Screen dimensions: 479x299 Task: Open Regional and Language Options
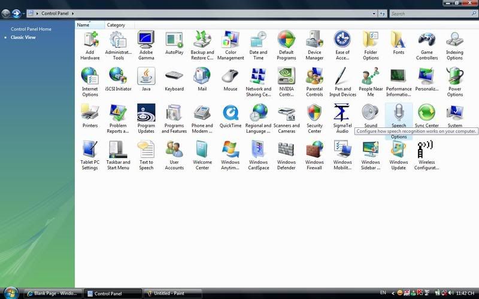259,118
